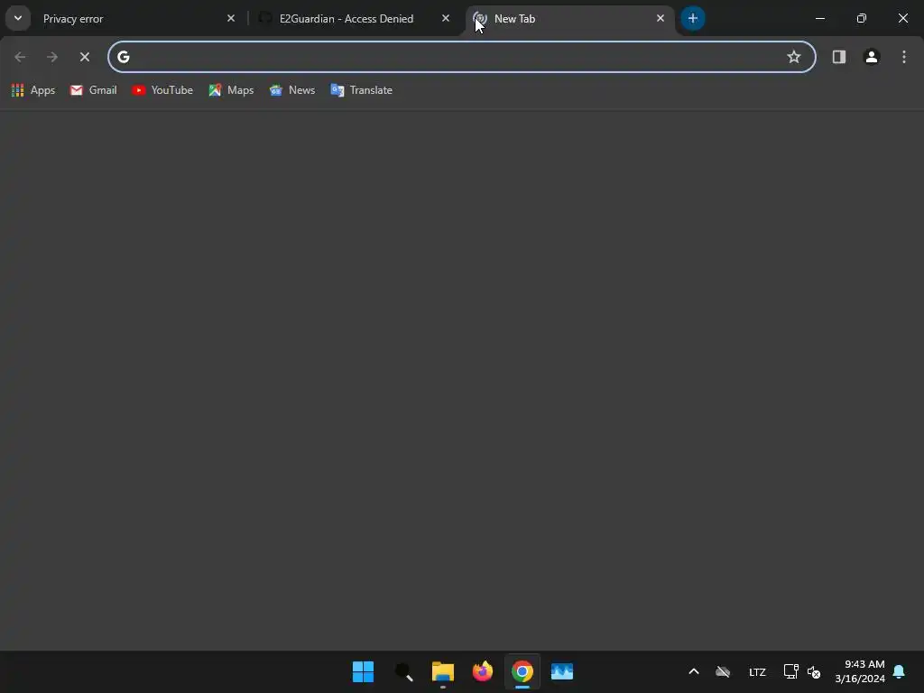This screenshot has height=693, width=924.
Task: Switch to E2Guardian - Access Denied tab
Action: pyautogui.click(x=355, y=19)
